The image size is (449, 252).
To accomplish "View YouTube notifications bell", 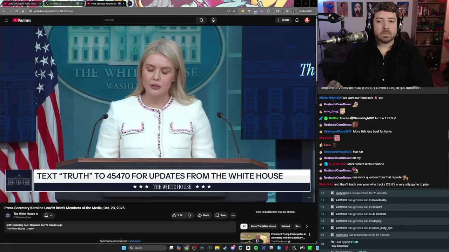I will click(x=297, y=20).
